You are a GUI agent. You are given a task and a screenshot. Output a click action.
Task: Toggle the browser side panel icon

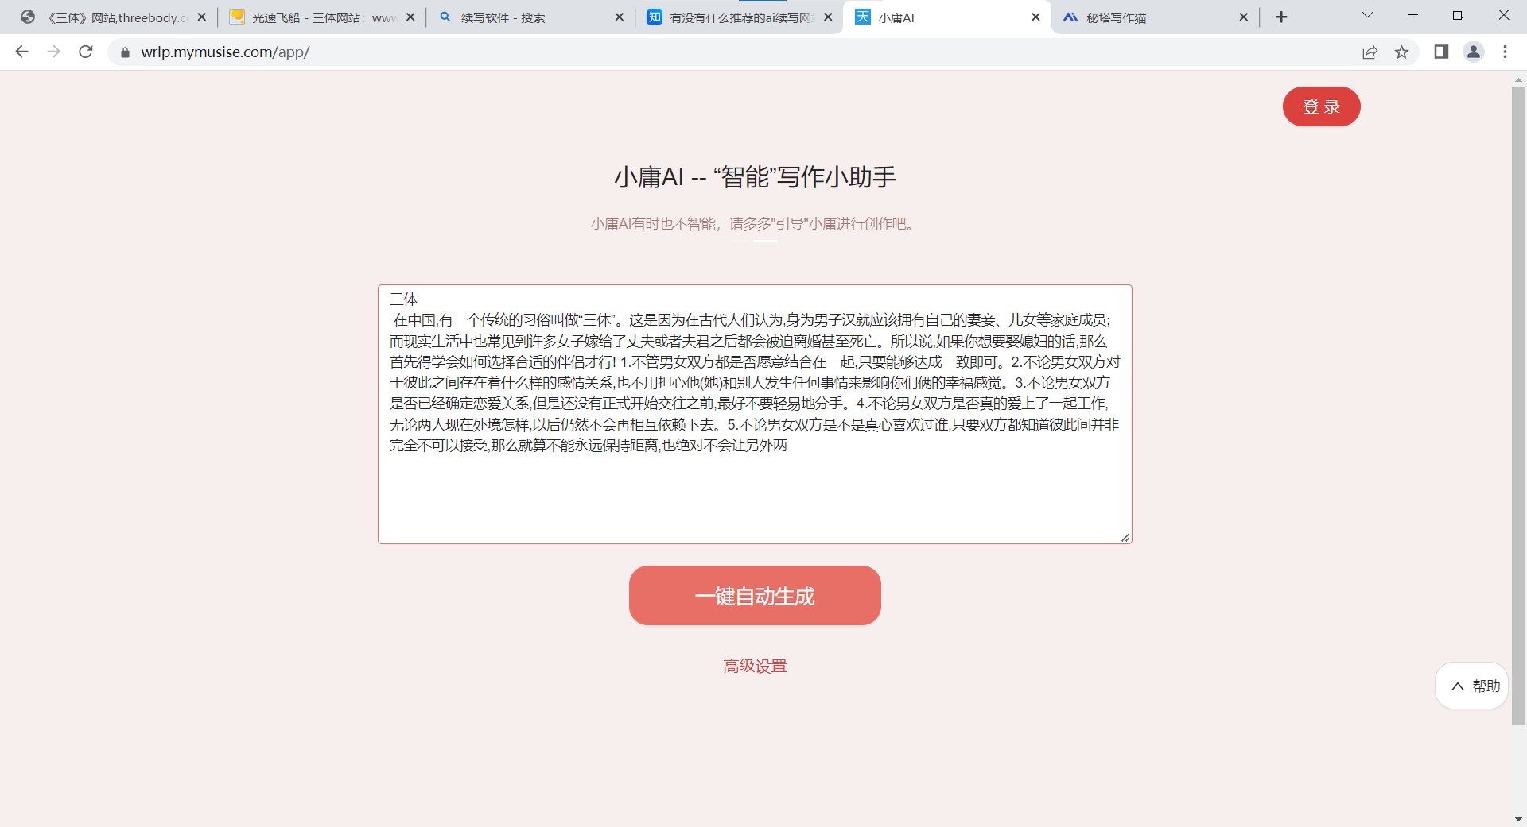[1441, 52]
